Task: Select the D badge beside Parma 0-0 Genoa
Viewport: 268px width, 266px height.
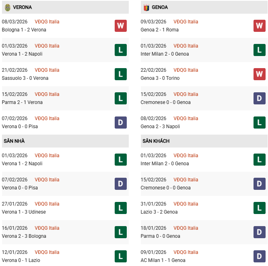Action: pos(259,232)
